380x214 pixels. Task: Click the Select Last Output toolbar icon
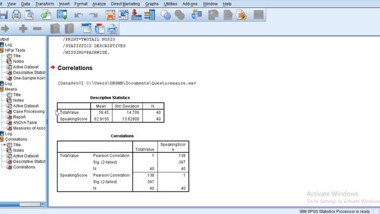(197, 15)
